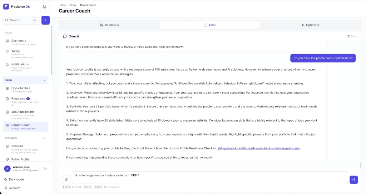The height and width of the screenshot is (194, 366).
Task: Open Notifications in the sidebar
Action: tap(26, 67)
